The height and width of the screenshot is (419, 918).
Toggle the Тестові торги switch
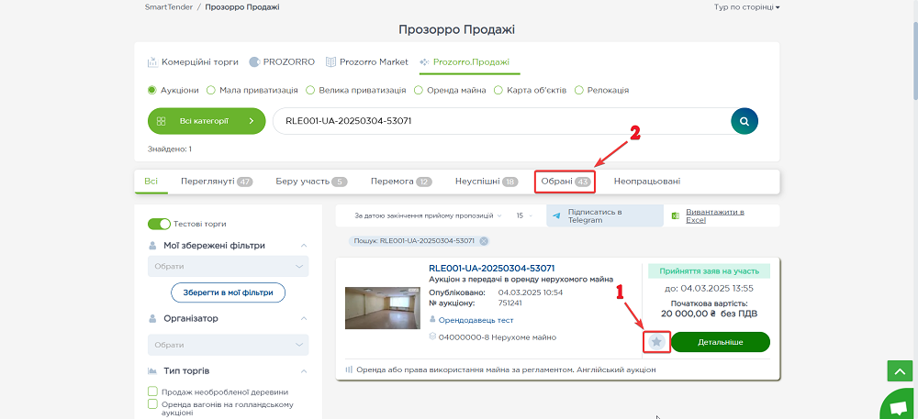[160, 224]
